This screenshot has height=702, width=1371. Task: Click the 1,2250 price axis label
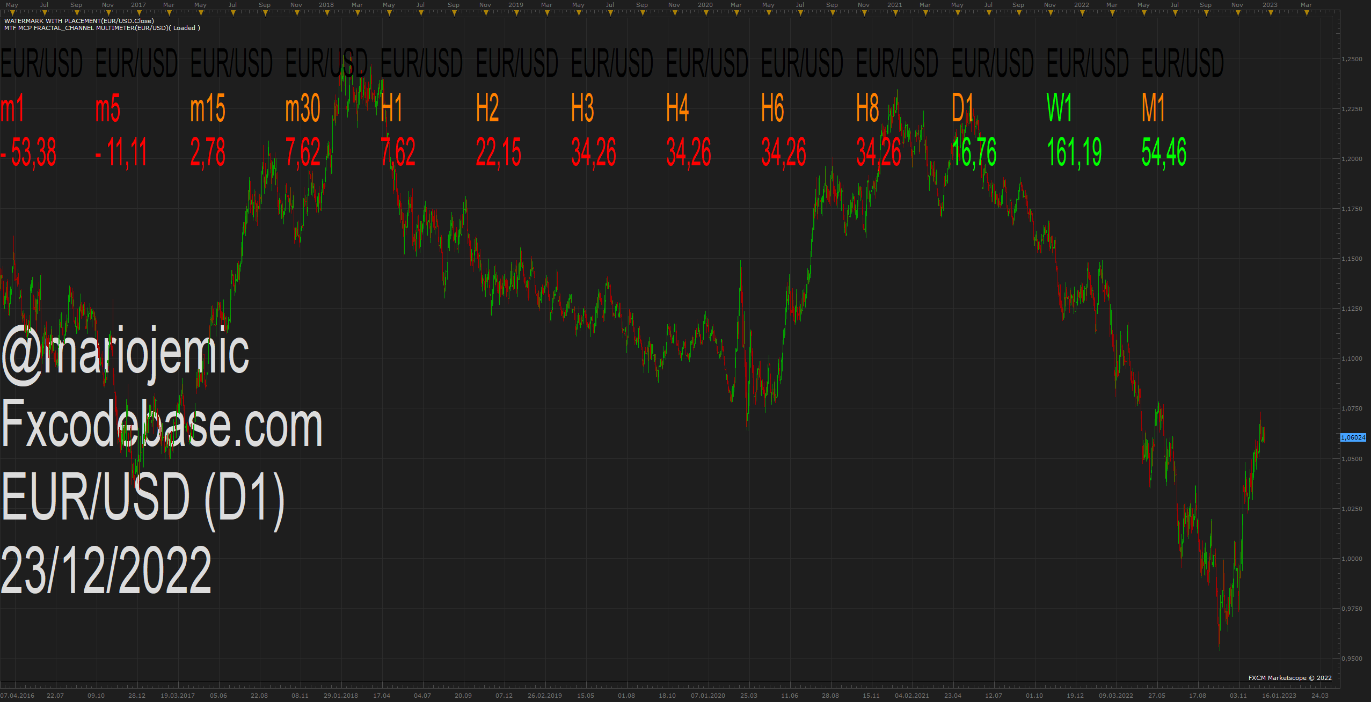[x=1352, y=109]
